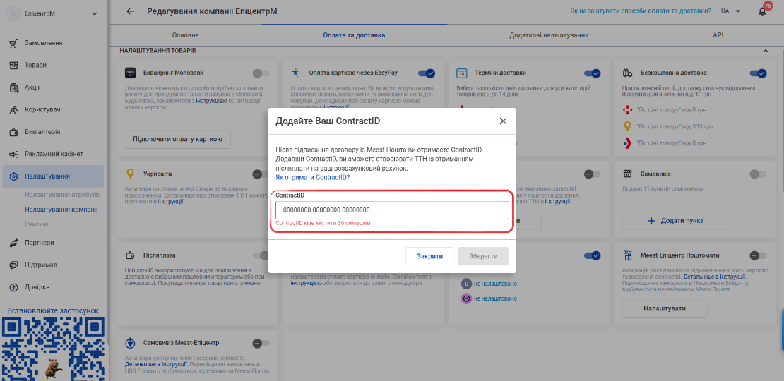This screenshot has height=381, width=784.
Task: Click the Користувачі sidebar icon
Action: coord(14,110)
